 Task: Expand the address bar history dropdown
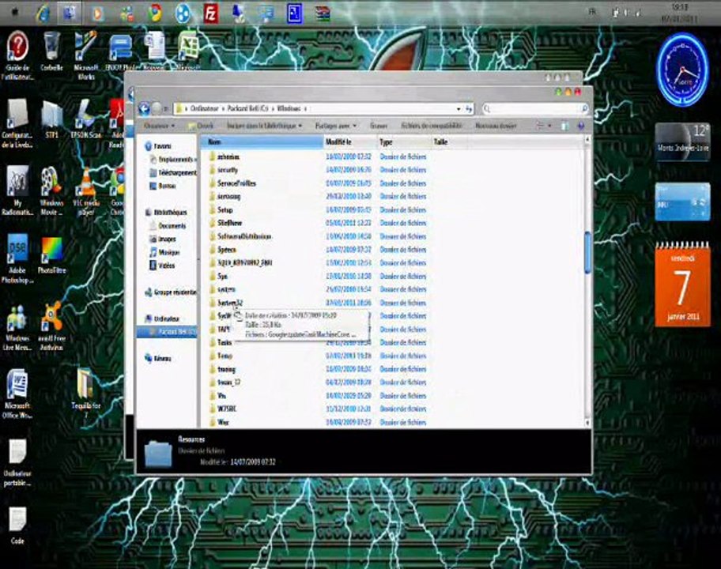coord(459,109)
